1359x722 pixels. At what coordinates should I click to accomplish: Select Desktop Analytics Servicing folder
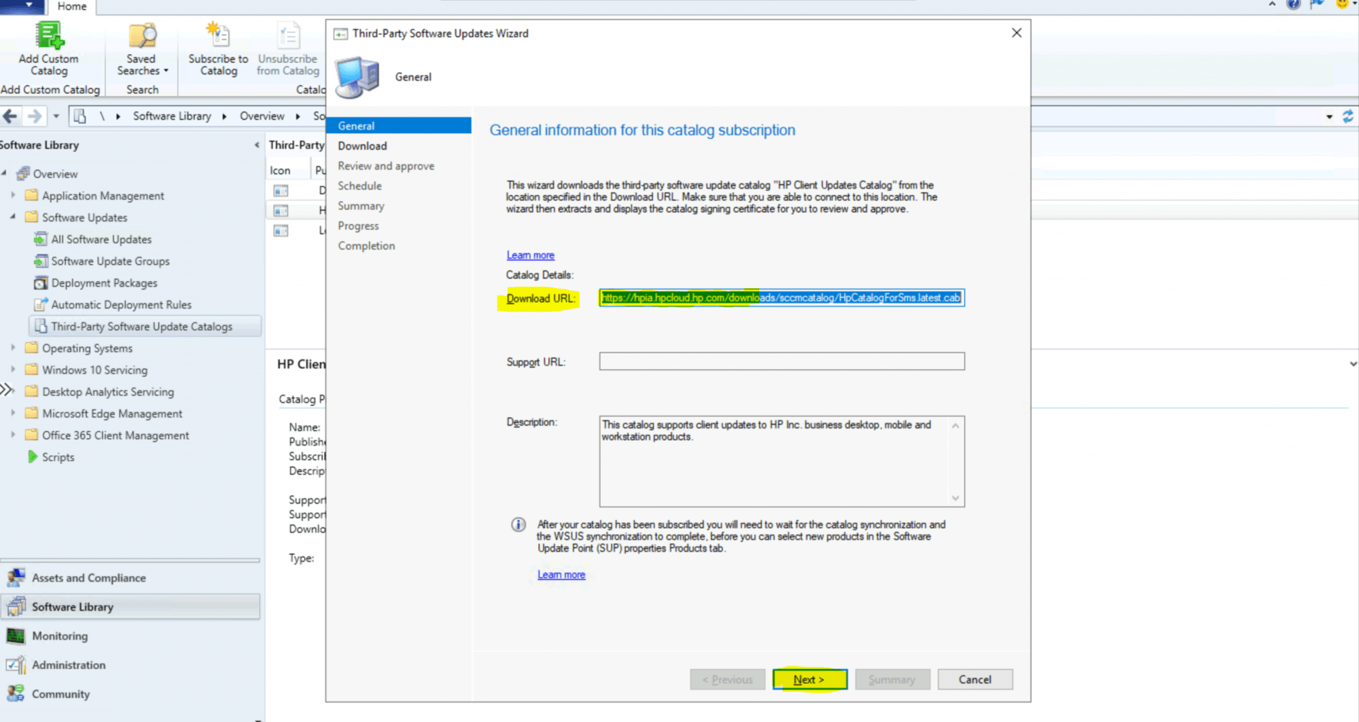pos(107,391)
